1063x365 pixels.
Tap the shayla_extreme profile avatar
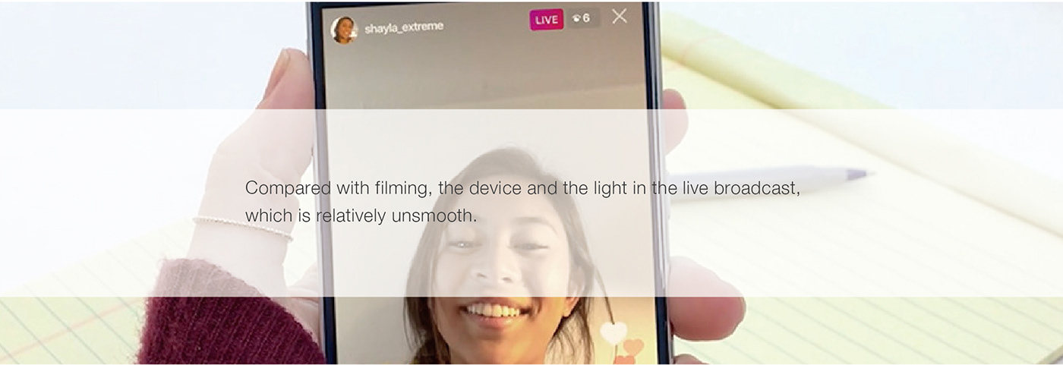point(343,30)
